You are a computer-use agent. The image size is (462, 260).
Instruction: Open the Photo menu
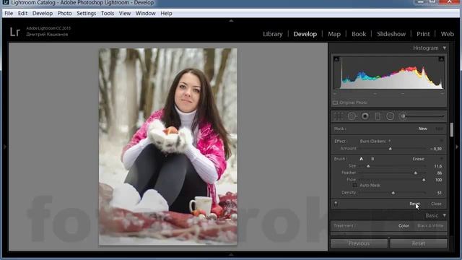click(x=64, y=13)
